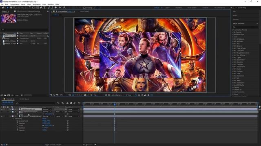The height and width of the screenshot is (146, 261).
Task: Select the Pan Behind anchor point tool
Action: tap(33, 8)
